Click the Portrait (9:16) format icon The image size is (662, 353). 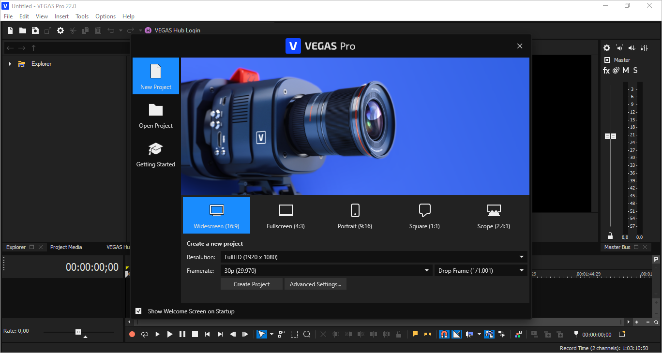tap(355, 215)
